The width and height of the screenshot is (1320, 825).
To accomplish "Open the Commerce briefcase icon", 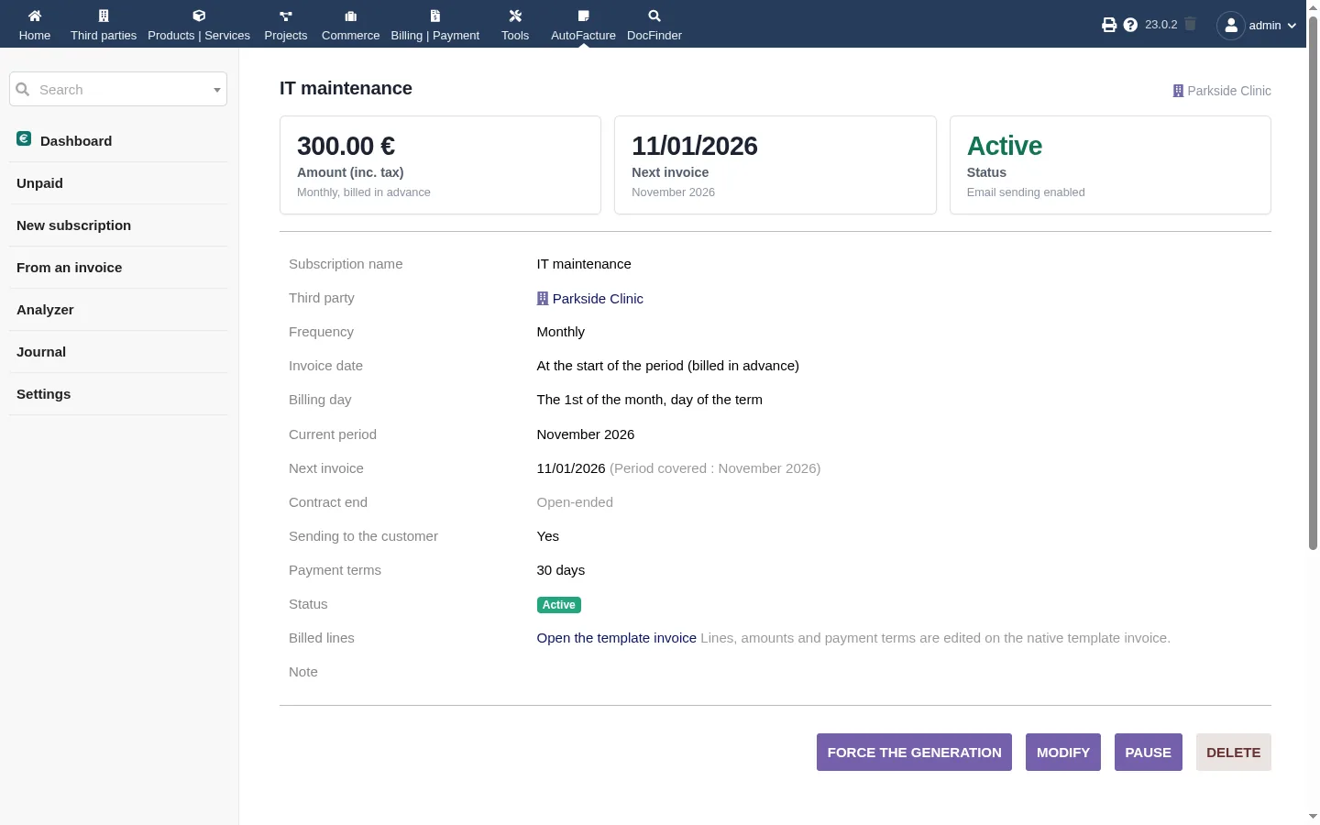I will pyautogui.click(x=350, y=16).
